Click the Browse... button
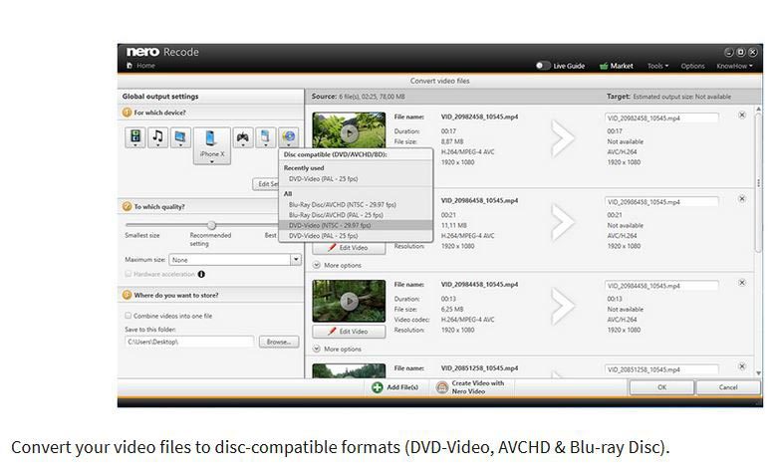 279,342
